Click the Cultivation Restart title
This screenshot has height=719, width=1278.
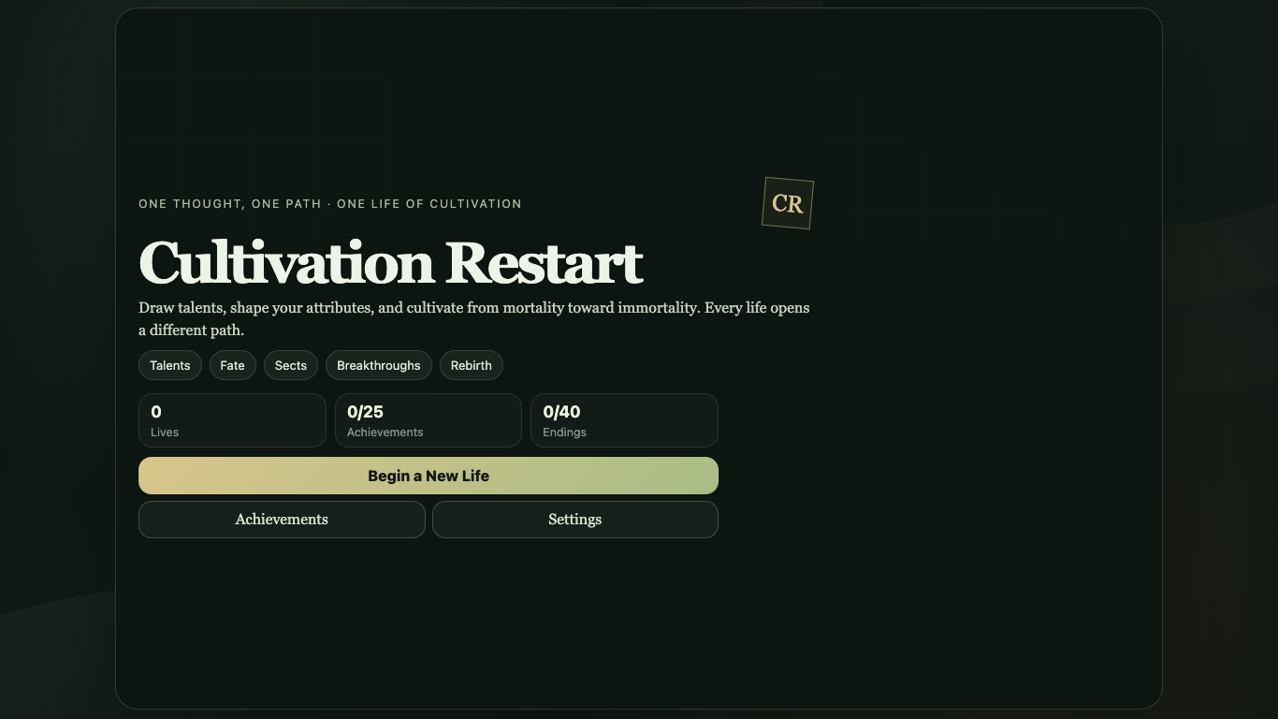pos(391,262)
